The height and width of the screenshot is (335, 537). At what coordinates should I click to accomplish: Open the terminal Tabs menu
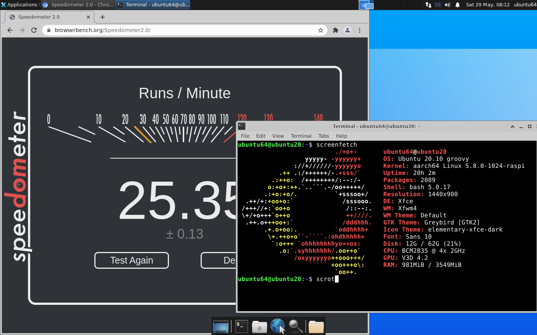324,136
